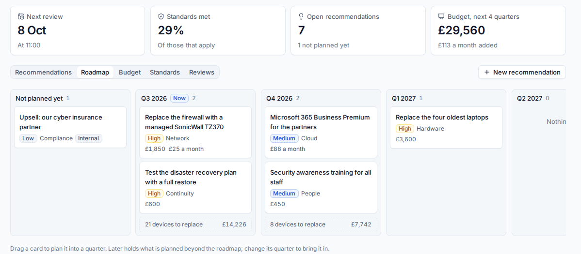Viewport: 581px width, 254px height.
Task: Click the £25 a month text
Action: click(186, 149)
